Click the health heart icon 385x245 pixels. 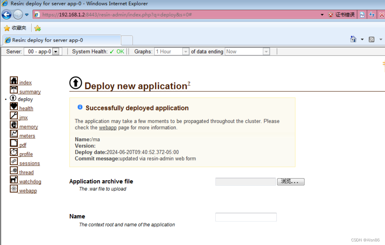coord(14,106)
